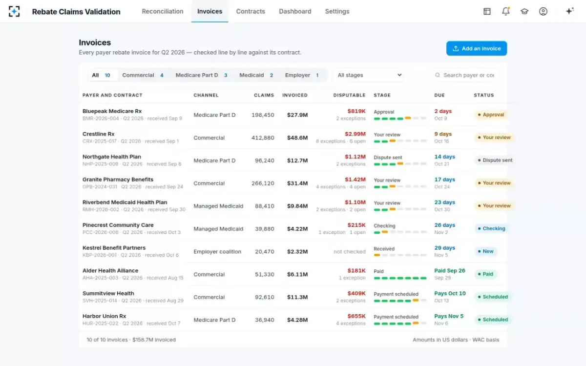The height and width of the screenshot is (366, 586).
Task: Open the learning graduation cap icon
Action: click(524, 11)
